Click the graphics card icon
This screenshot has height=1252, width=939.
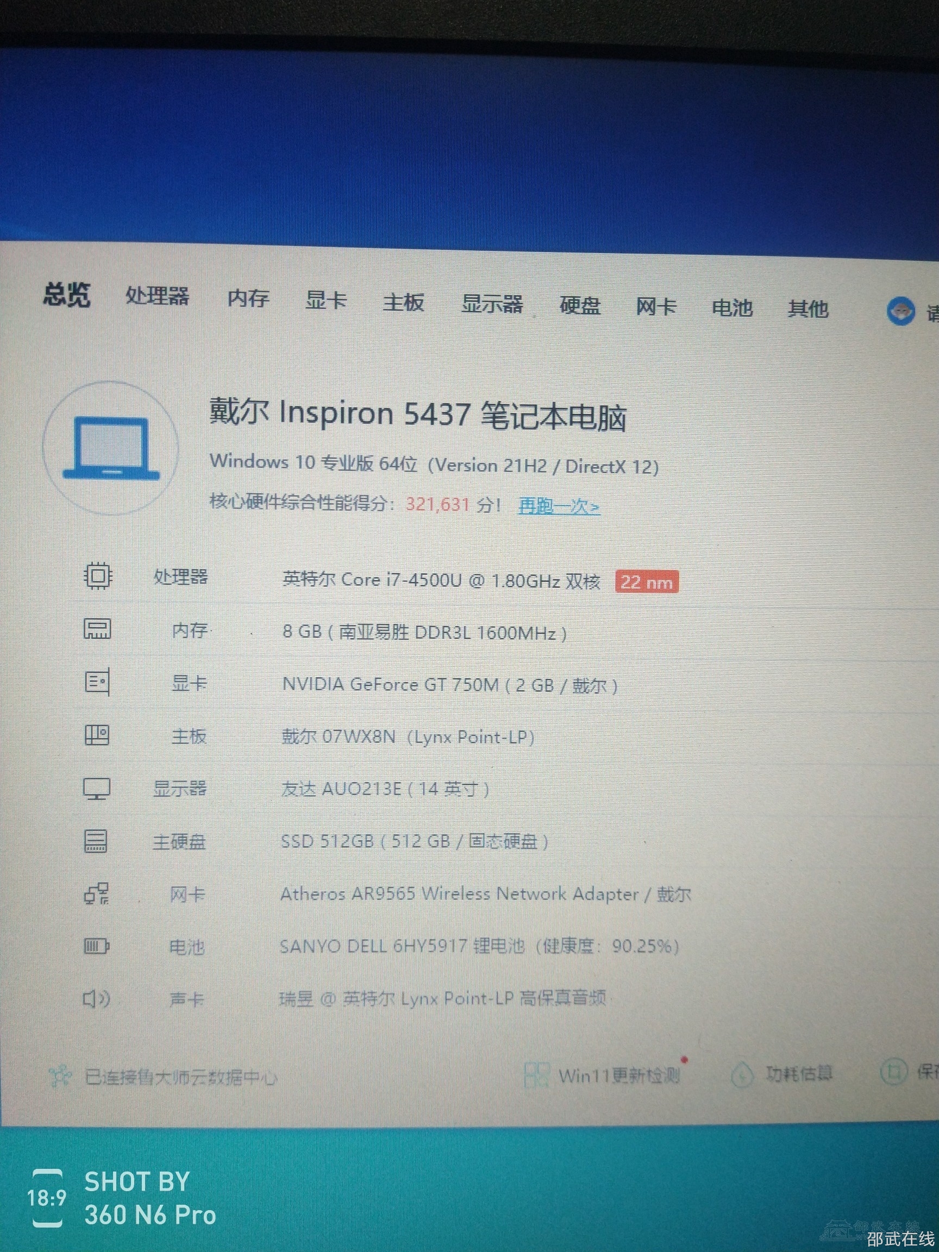click(97, 682)
